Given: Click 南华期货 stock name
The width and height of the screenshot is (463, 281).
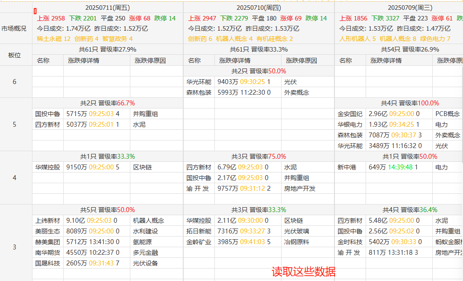Looking at the screenshot, I should point(48,253).
